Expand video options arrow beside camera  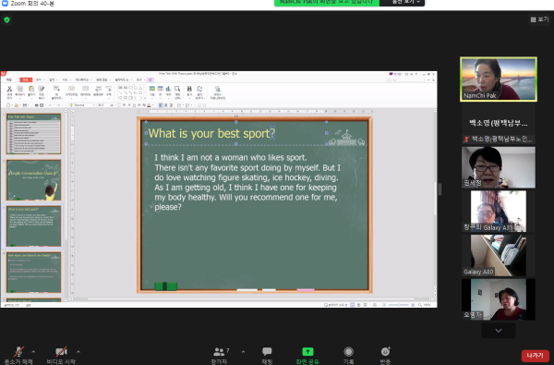pyautogui.click(x=78, y=352)
